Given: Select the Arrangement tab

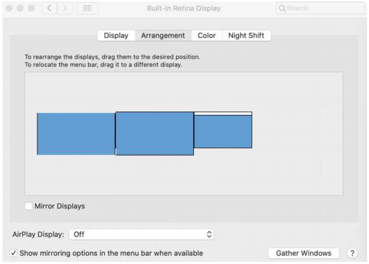Looking at the screenshot, I should pos(163,36).
